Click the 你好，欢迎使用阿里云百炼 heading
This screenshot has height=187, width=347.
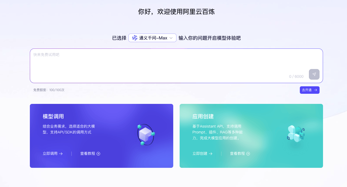(176, 12)
